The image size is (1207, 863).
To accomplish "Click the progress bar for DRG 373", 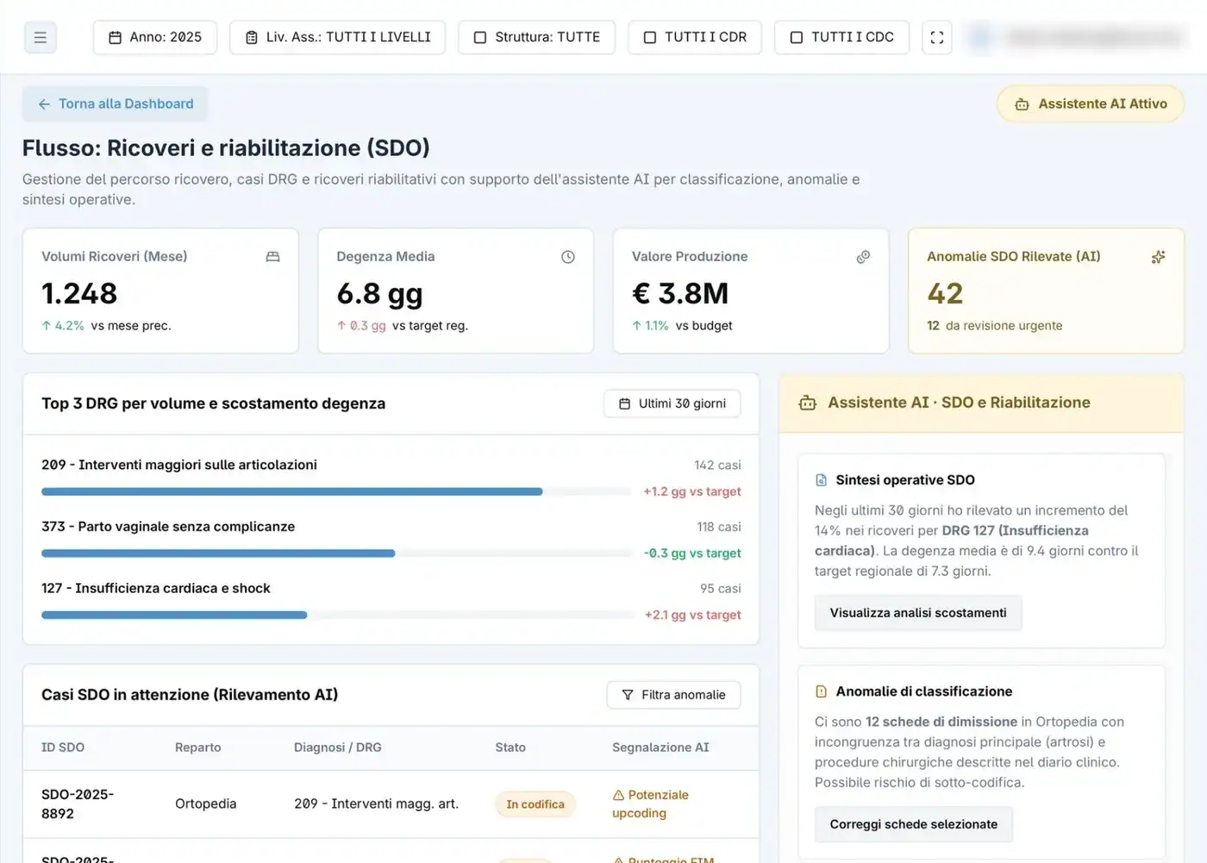I will [336, 553].
